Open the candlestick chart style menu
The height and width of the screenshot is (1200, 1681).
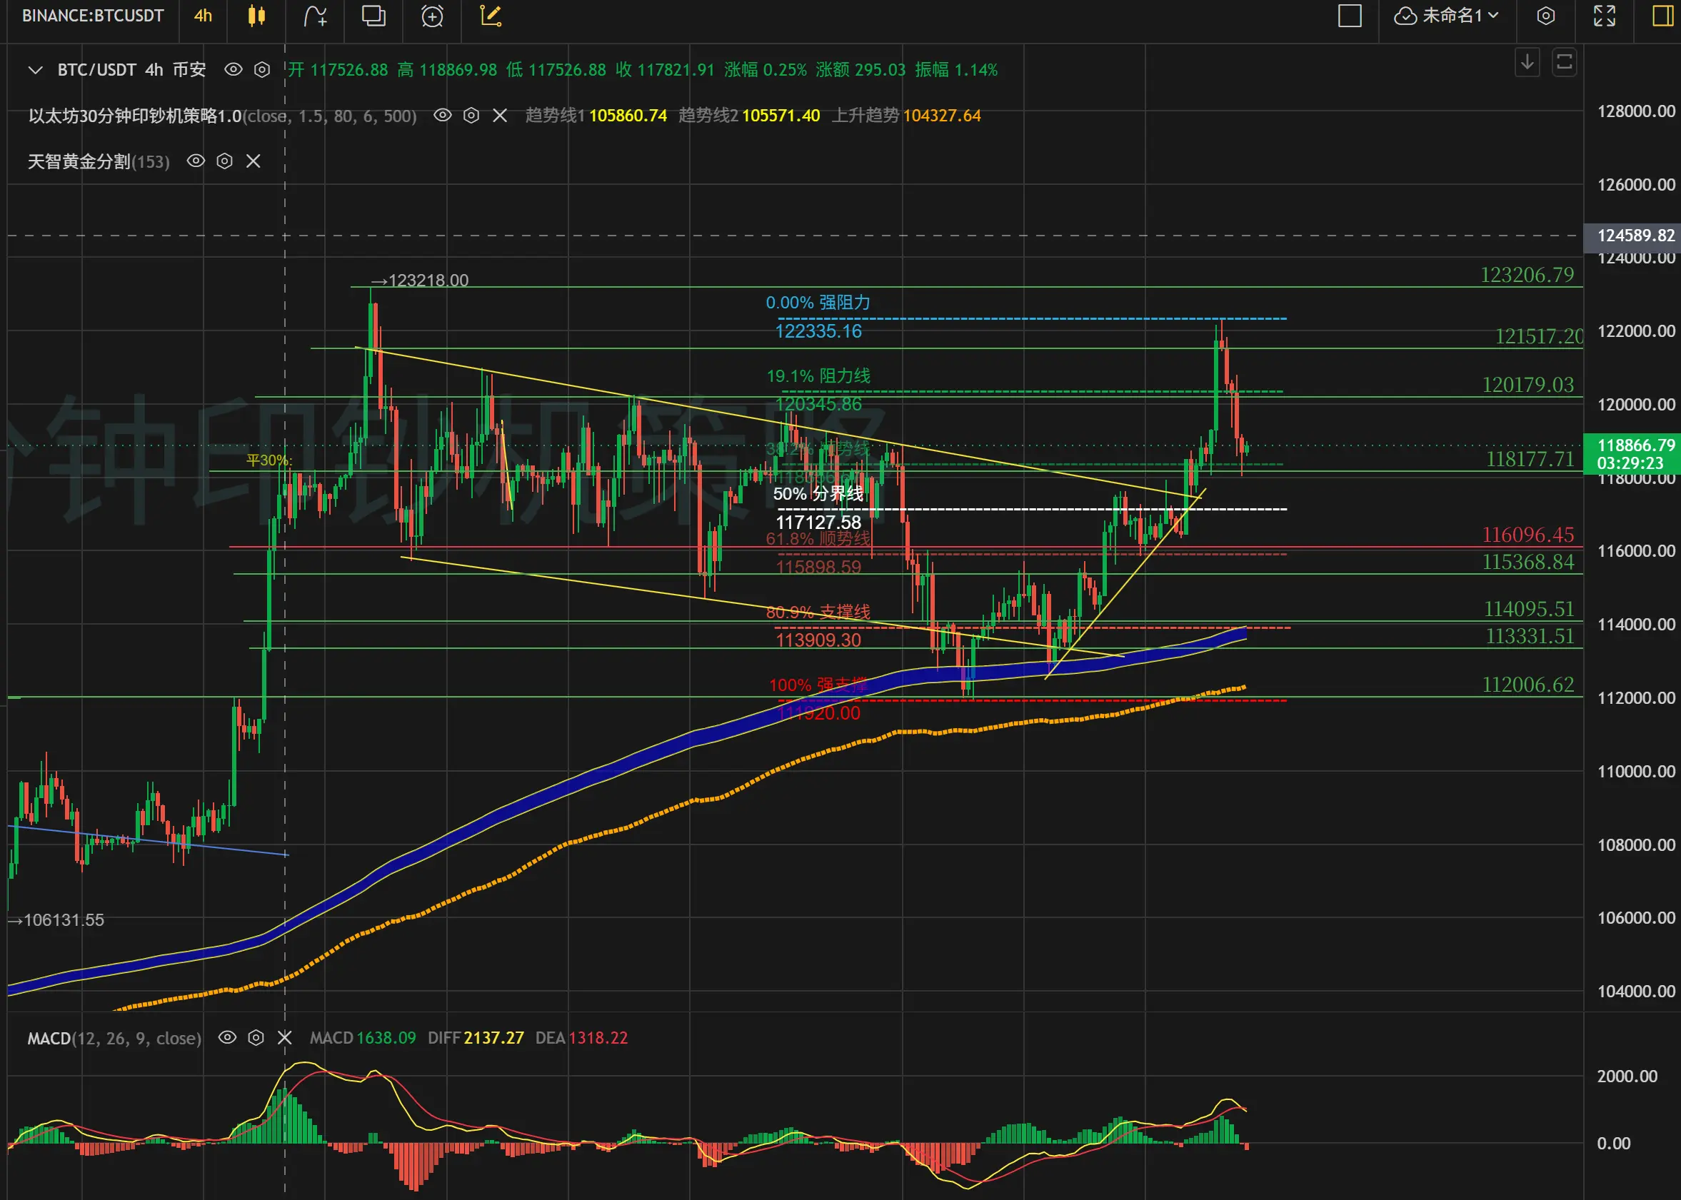[x=256, y=16]
